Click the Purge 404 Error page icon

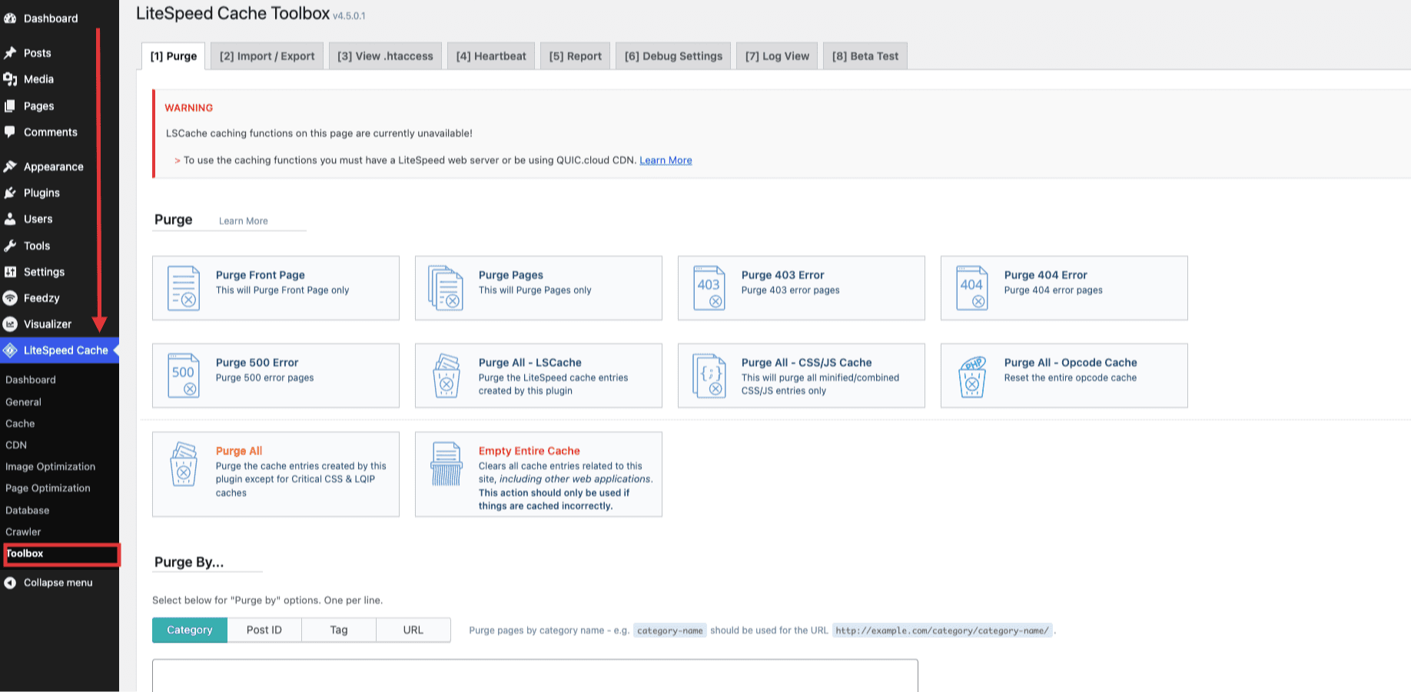971,288
